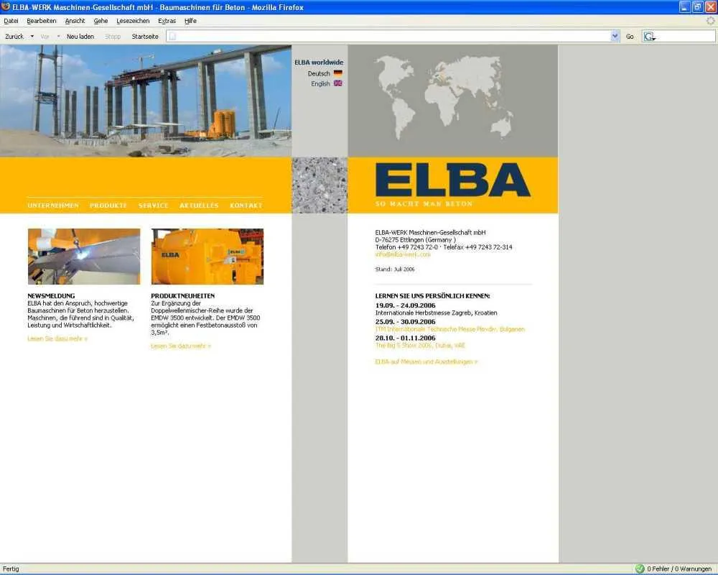
Task: Open the AKTUELLES navigation item
Action: (x=199, y=206)
